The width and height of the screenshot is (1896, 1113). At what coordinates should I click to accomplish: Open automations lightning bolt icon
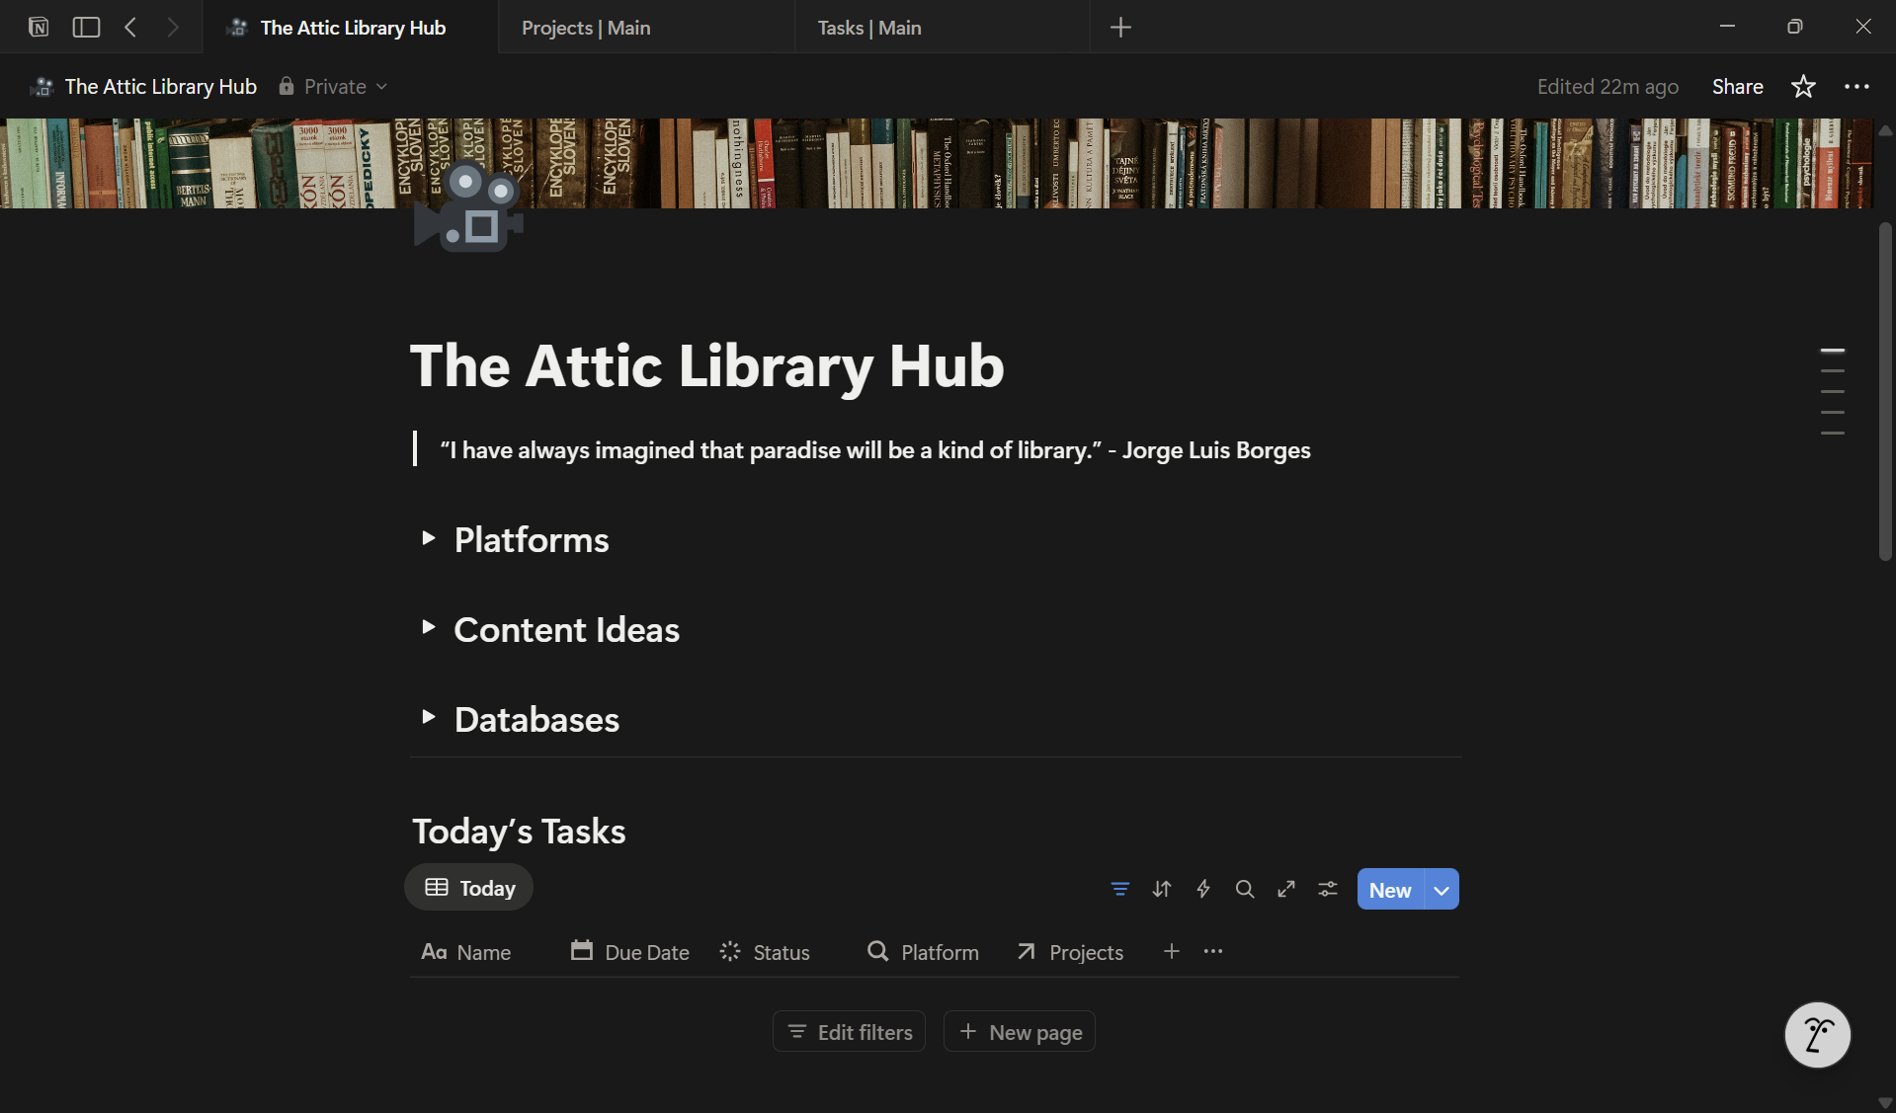point(1202,889)
